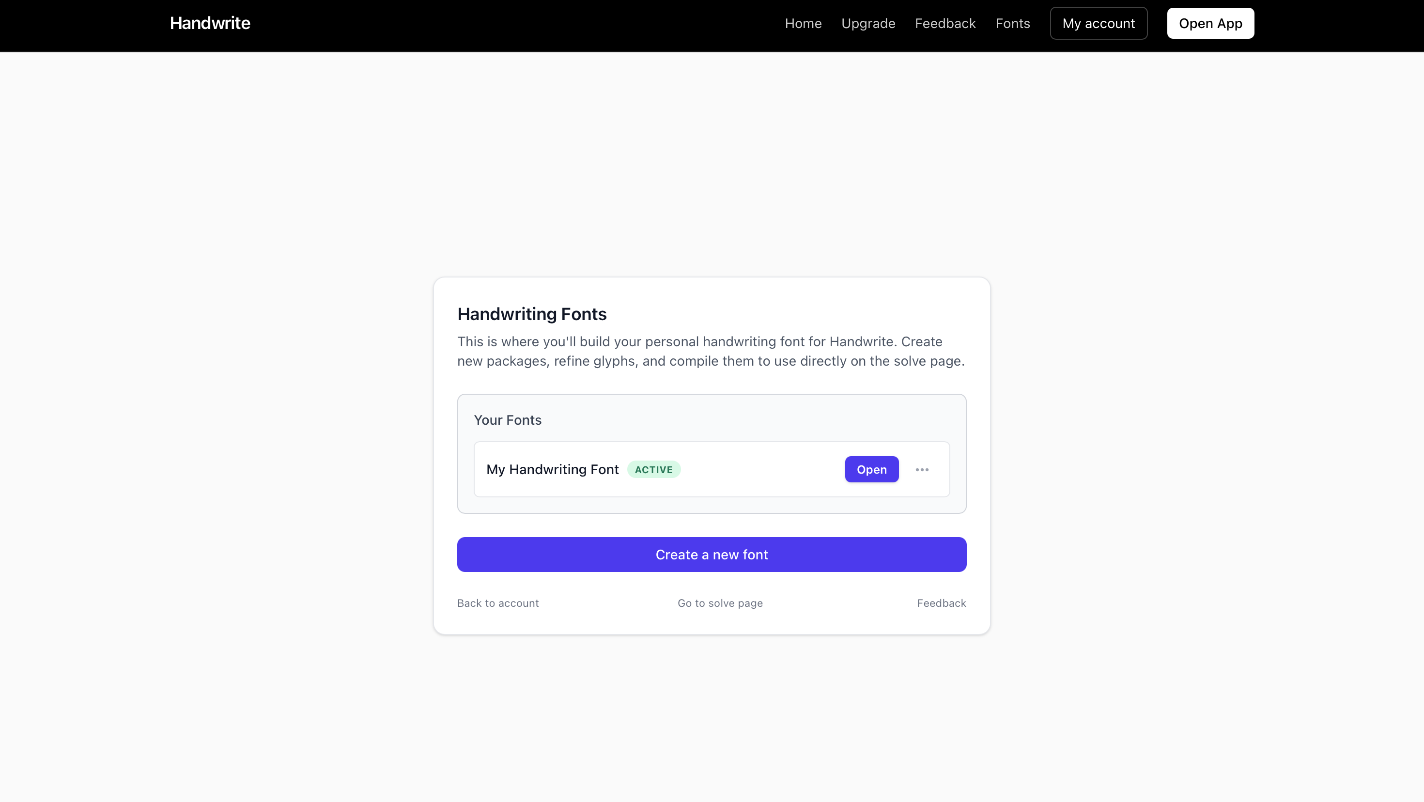Click the Feedback link below the card
Image resolution: width=1424 pixels, height=802 pixels.
point(942,603)
